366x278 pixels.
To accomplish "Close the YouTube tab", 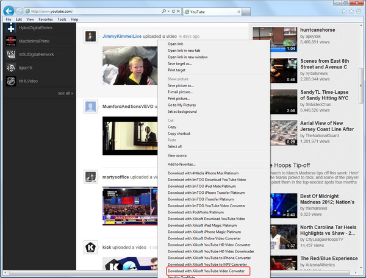I will click(x=239, y=12).
